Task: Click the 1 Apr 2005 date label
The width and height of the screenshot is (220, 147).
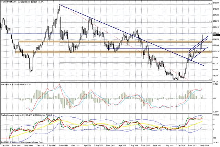Action: (x=122, y=145)
